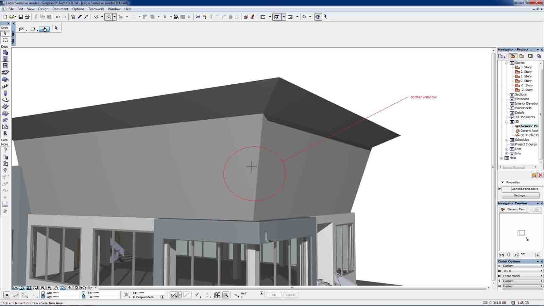Screen dimensions: 544x306
Task: Click the Fit in Window icon in bottom toolbar
Action: 22,288
